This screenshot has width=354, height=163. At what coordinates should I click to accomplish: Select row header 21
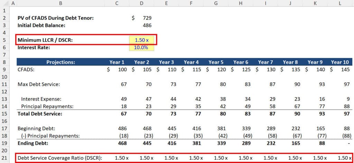[x=5, y=158]
